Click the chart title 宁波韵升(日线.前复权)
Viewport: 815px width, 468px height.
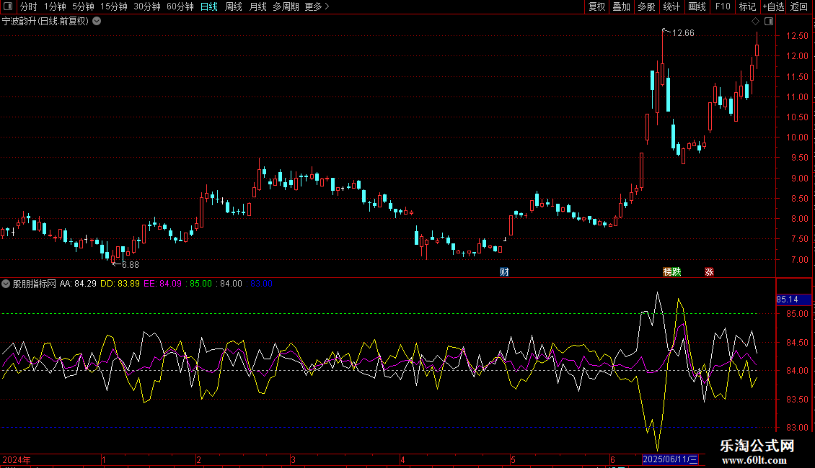point(45,22)
